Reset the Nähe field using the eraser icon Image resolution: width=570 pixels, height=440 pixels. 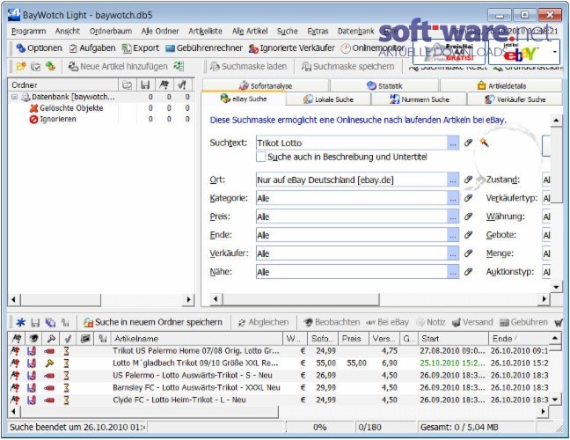[x=468, y=272]
